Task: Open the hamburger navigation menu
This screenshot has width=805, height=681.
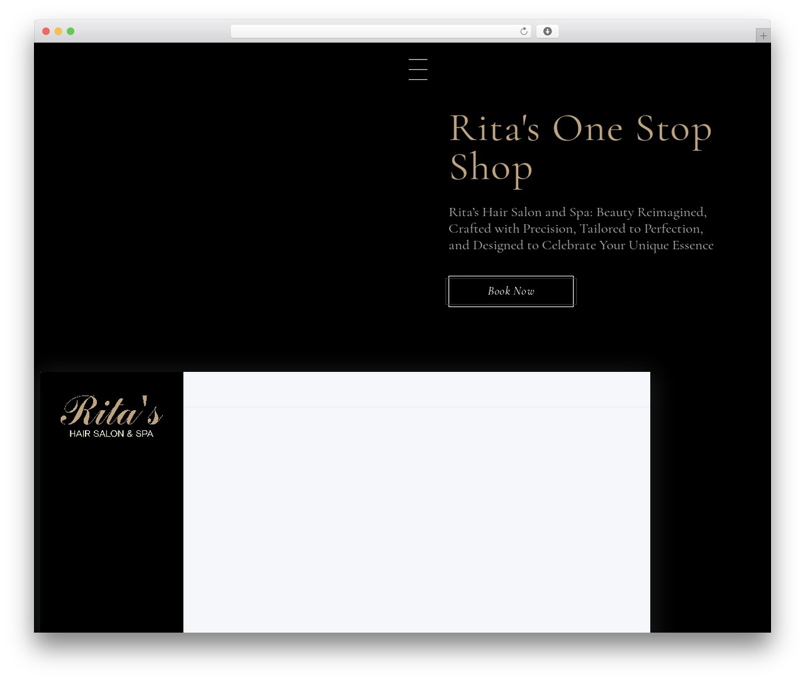Action: (418, 69)
